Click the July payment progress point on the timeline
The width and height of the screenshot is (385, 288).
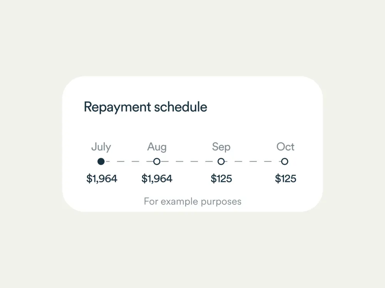(101, 161)
